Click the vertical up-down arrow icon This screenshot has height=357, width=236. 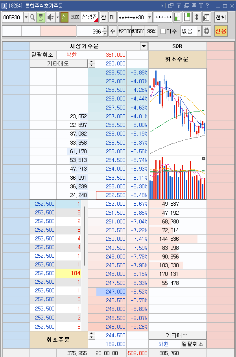click(197, 17)
